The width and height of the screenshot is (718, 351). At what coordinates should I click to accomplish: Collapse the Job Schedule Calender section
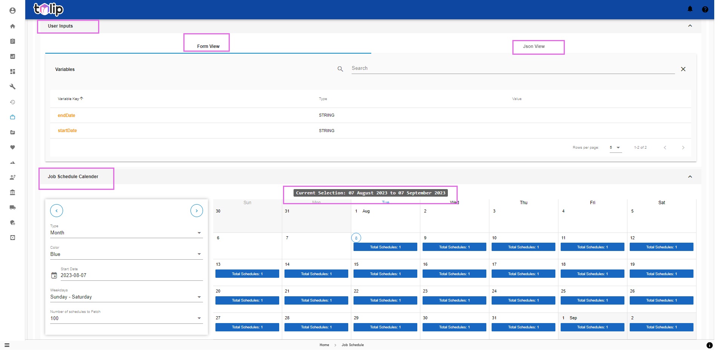click(x=690, y=177)
